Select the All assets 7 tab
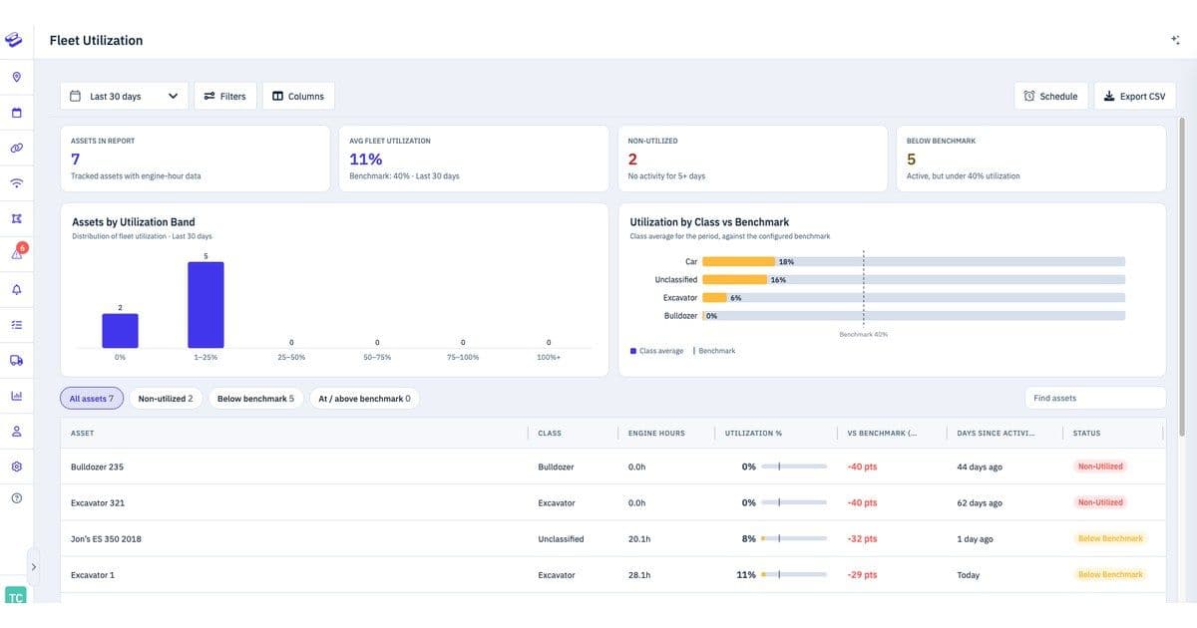This screenshot has width=1197, height=628. click(92, 399)
